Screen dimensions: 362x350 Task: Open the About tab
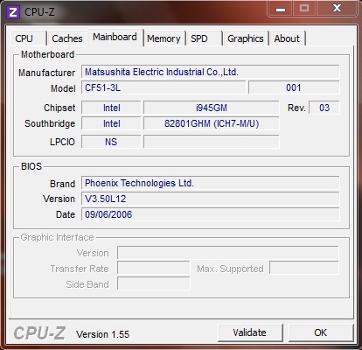(x=288, y=38)
